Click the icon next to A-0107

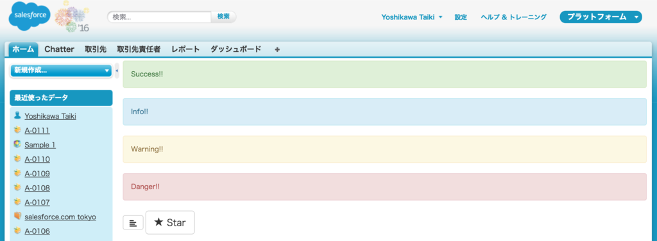17,202
